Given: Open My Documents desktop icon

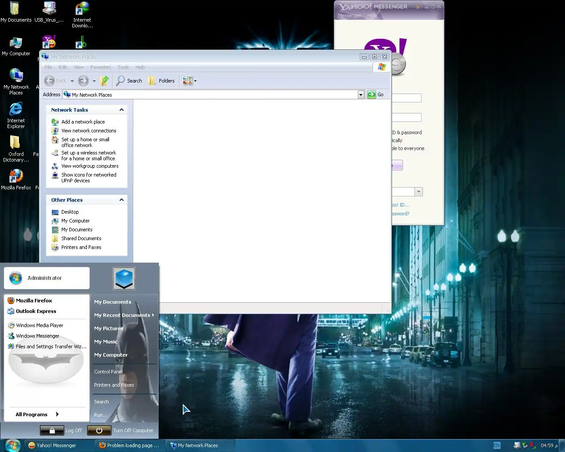Looking at the screenshot, I should coord(15,12).
